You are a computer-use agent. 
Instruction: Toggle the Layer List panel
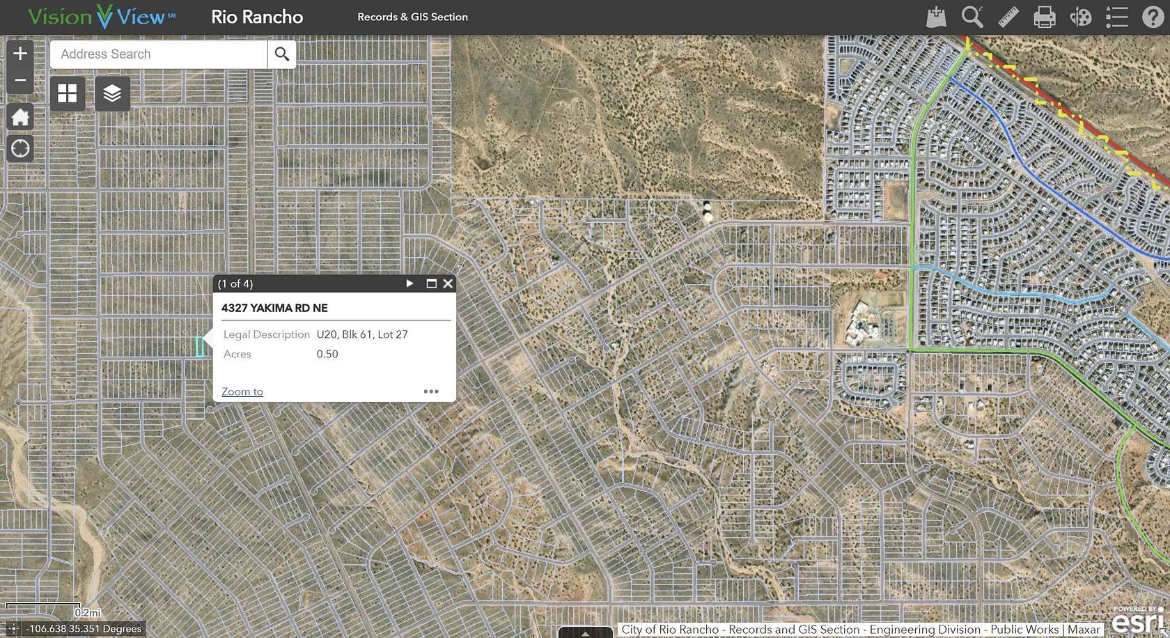point(113,93)
